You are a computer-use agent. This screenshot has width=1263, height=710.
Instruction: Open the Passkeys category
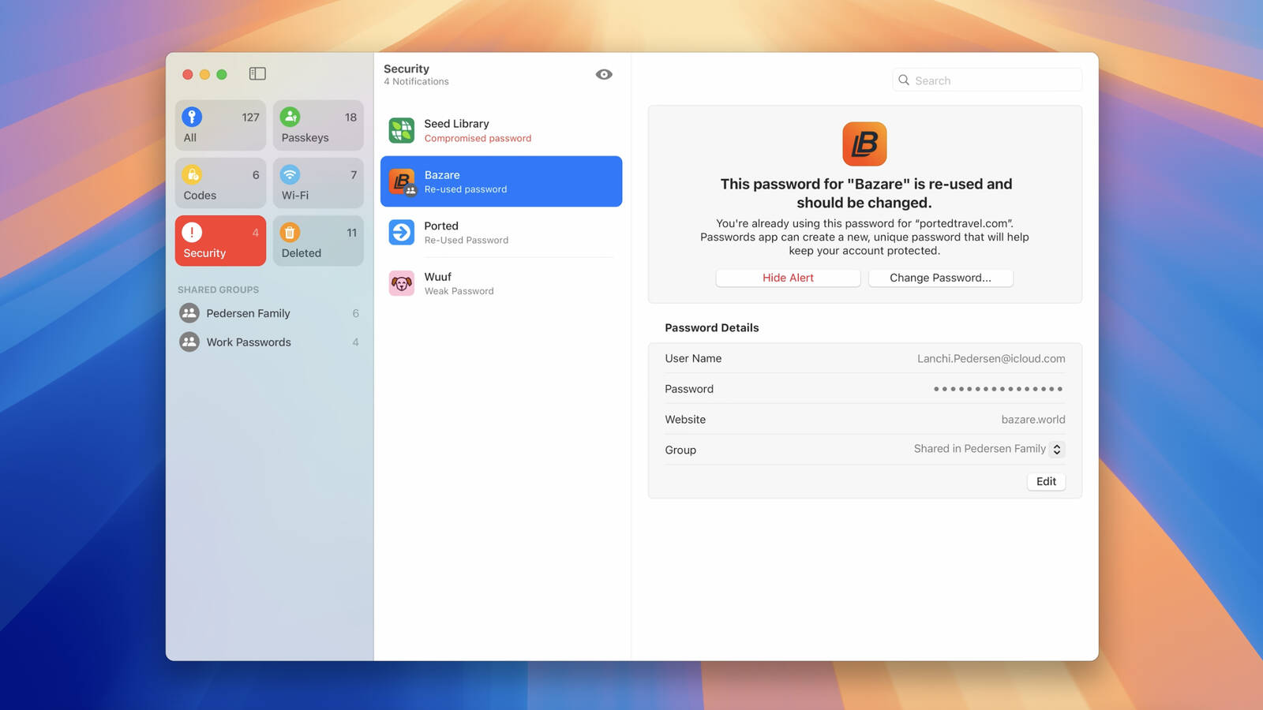318,125
